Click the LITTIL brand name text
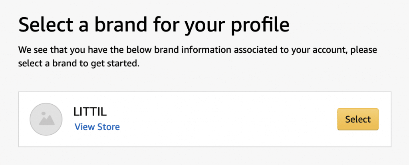Screen dimensions: 409x165 pyautogui.click(x=90, y=112)
